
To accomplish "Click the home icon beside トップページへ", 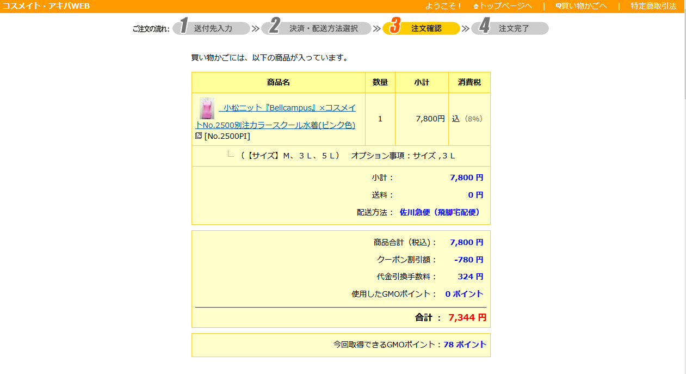I will tap(476, 7).
